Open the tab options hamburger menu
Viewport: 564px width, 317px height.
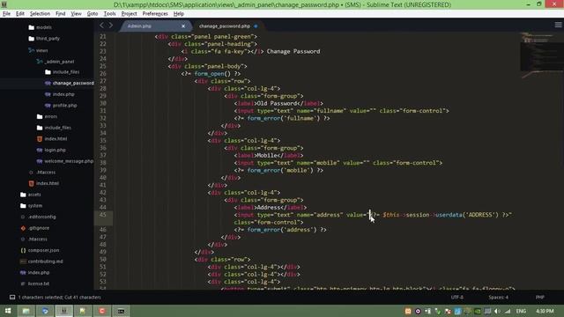[x=558, y=25]
